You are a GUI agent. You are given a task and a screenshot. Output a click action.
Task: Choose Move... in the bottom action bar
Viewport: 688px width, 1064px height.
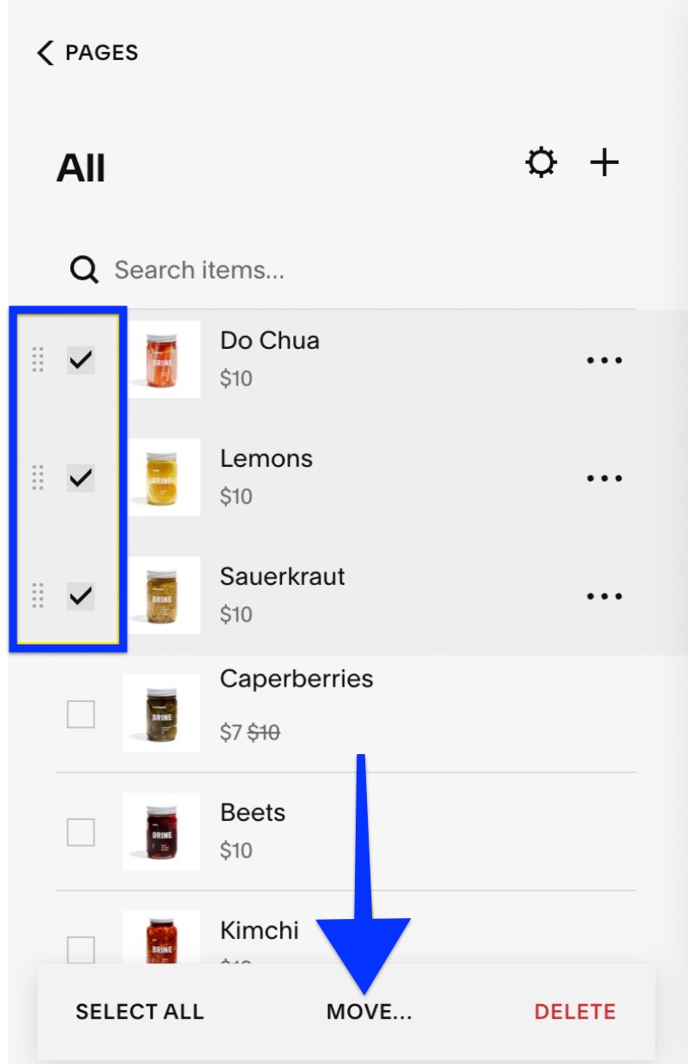tap(369, 1011)
